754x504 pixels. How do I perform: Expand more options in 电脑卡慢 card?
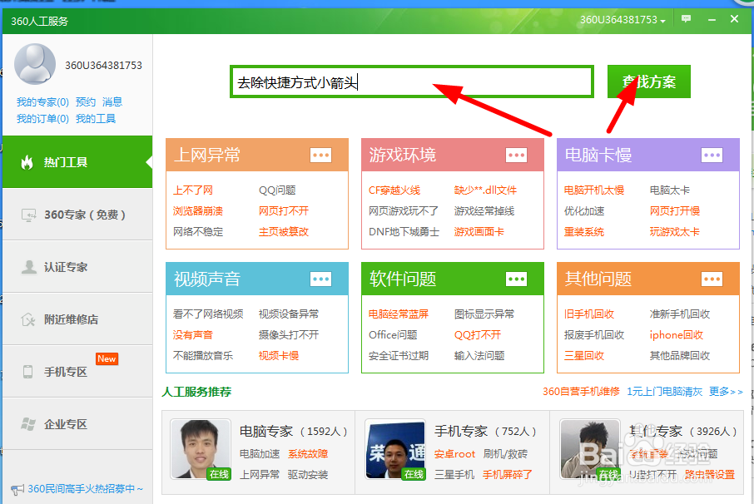pyautogui.click(x=712, y=155)
